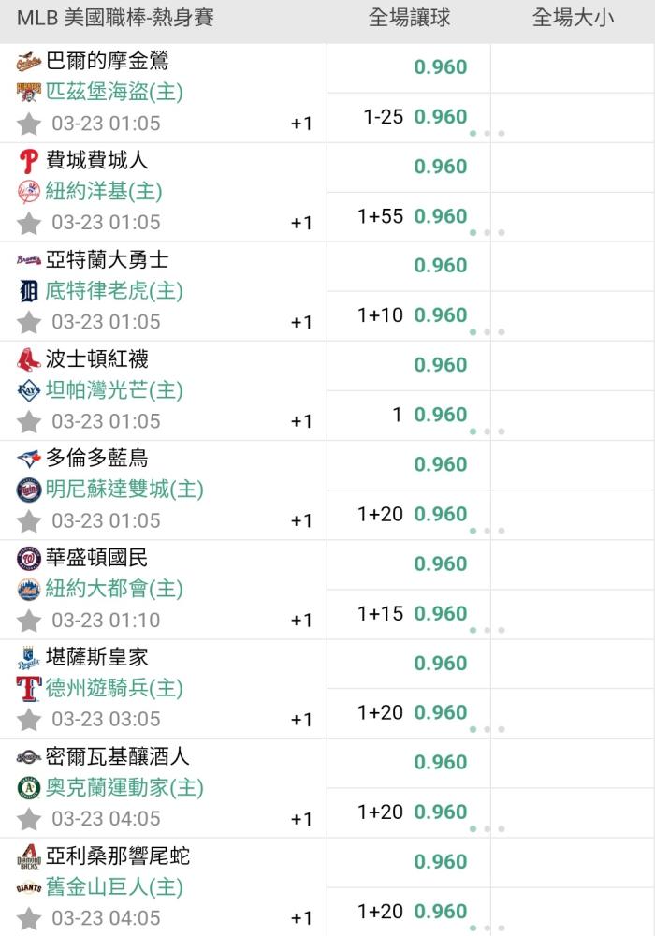Favorite the Orioles vs Pirates game star

tap(29, 124)
